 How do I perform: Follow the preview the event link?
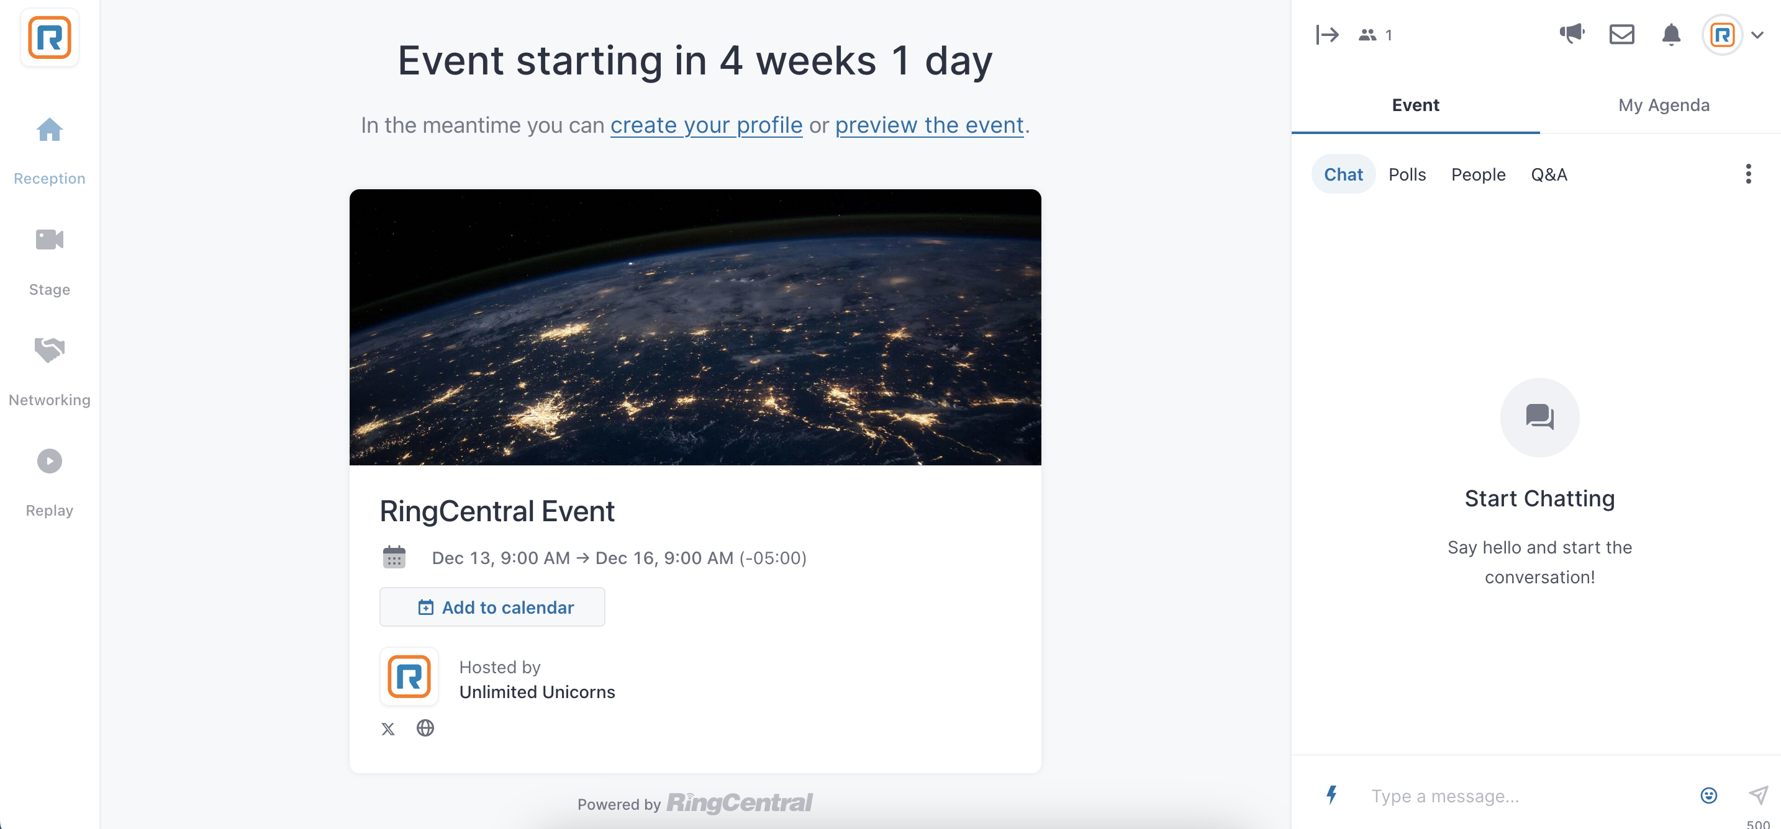click(x=928, y=125)
